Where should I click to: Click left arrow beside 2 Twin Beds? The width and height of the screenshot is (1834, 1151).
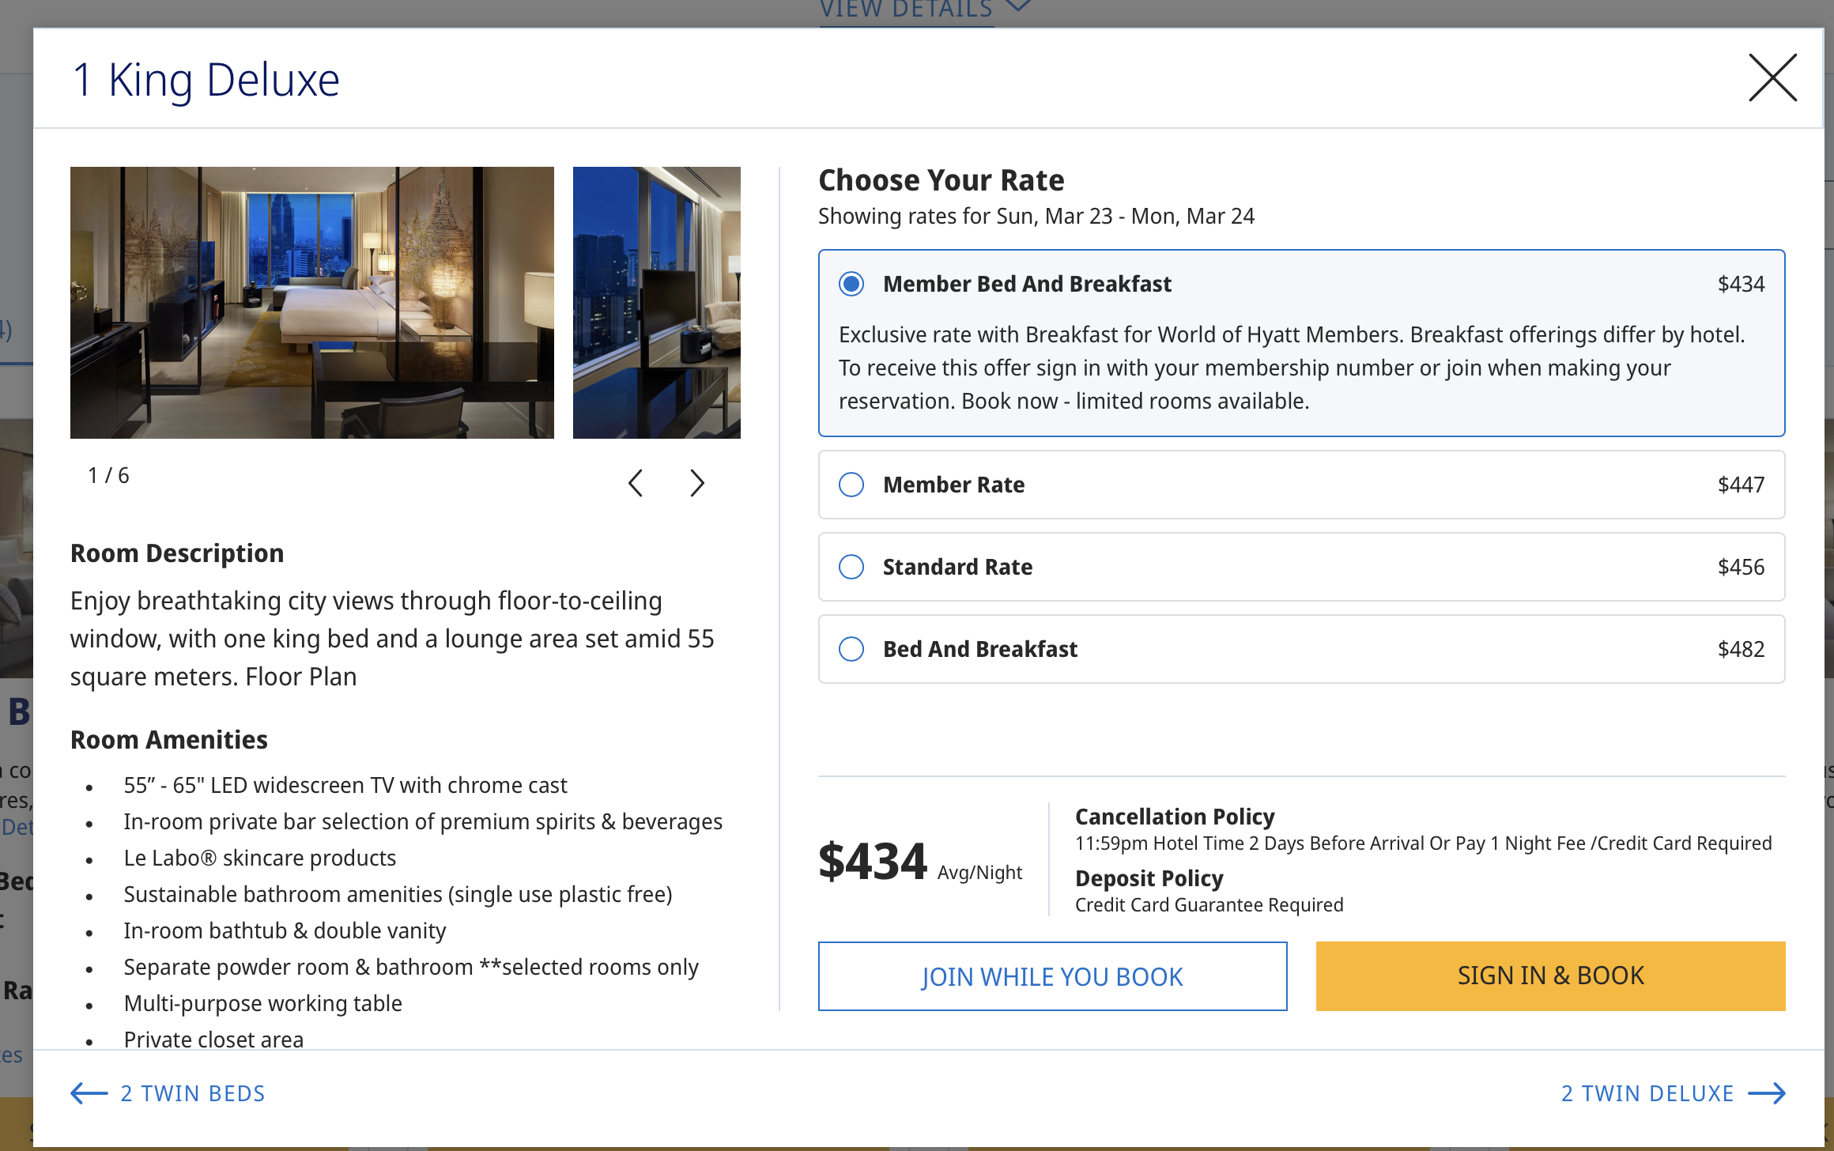click(89, 1093)
